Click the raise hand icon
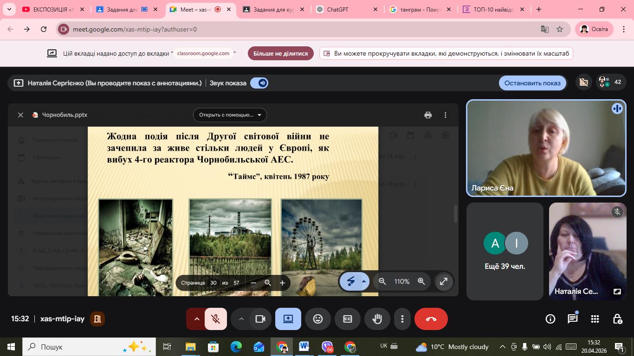The width and height of the screenshot is (634, 356). [x=377, y=319]
